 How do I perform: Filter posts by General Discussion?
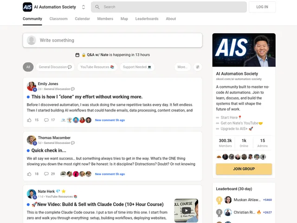click(55, 67)
